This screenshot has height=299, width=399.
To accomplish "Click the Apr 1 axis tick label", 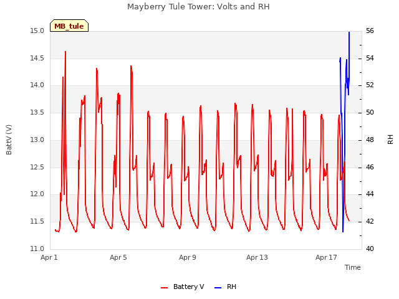I will [x=49, y=257].
